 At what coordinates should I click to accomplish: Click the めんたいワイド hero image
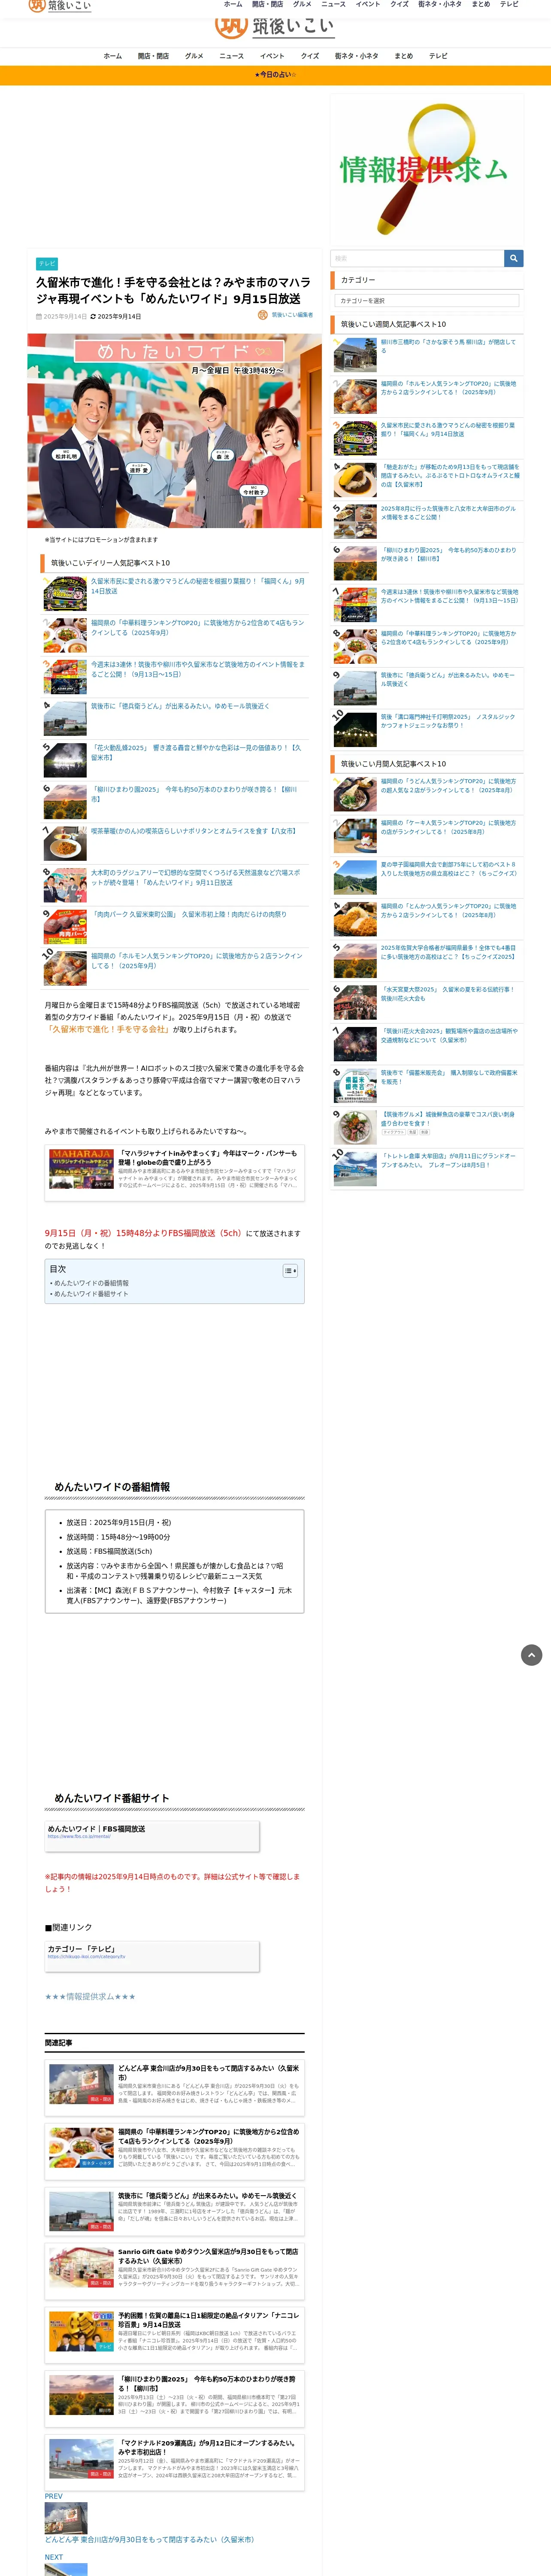(175, 431)
